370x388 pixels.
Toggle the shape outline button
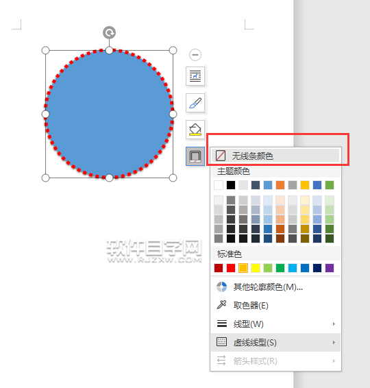(195, 156)
